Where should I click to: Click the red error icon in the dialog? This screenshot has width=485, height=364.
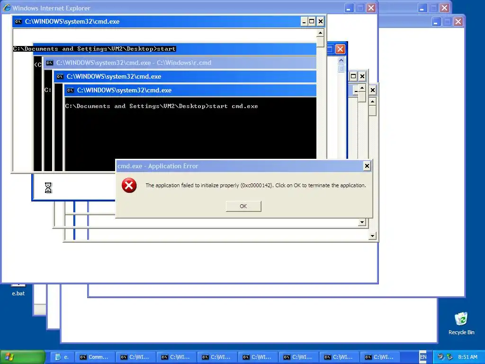pyautogui.click(x=129, y=185)
